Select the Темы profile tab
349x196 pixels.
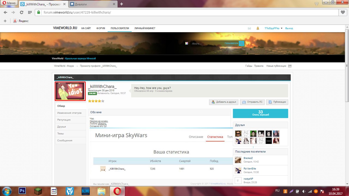[71, 134]
